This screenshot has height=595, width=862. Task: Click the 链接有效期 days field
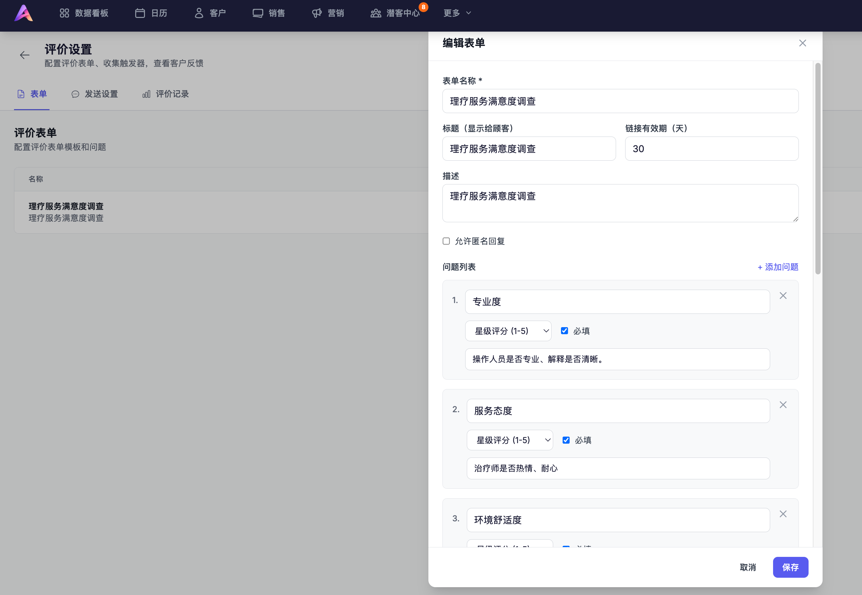coord(711,149)
